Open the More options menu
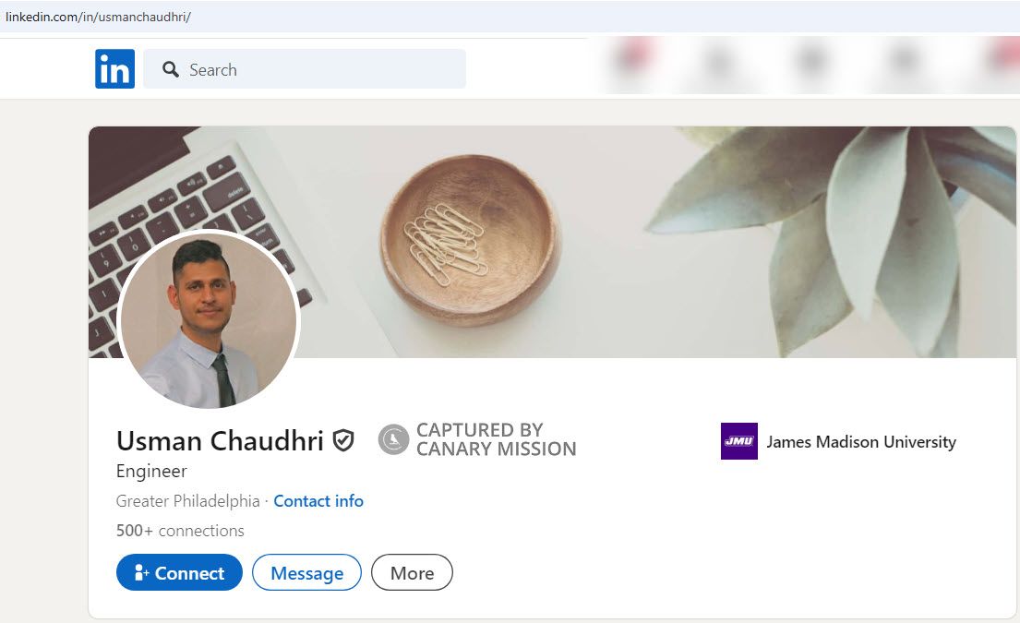The height and width of the screenshot is (623, 1020). pos(412,572)
